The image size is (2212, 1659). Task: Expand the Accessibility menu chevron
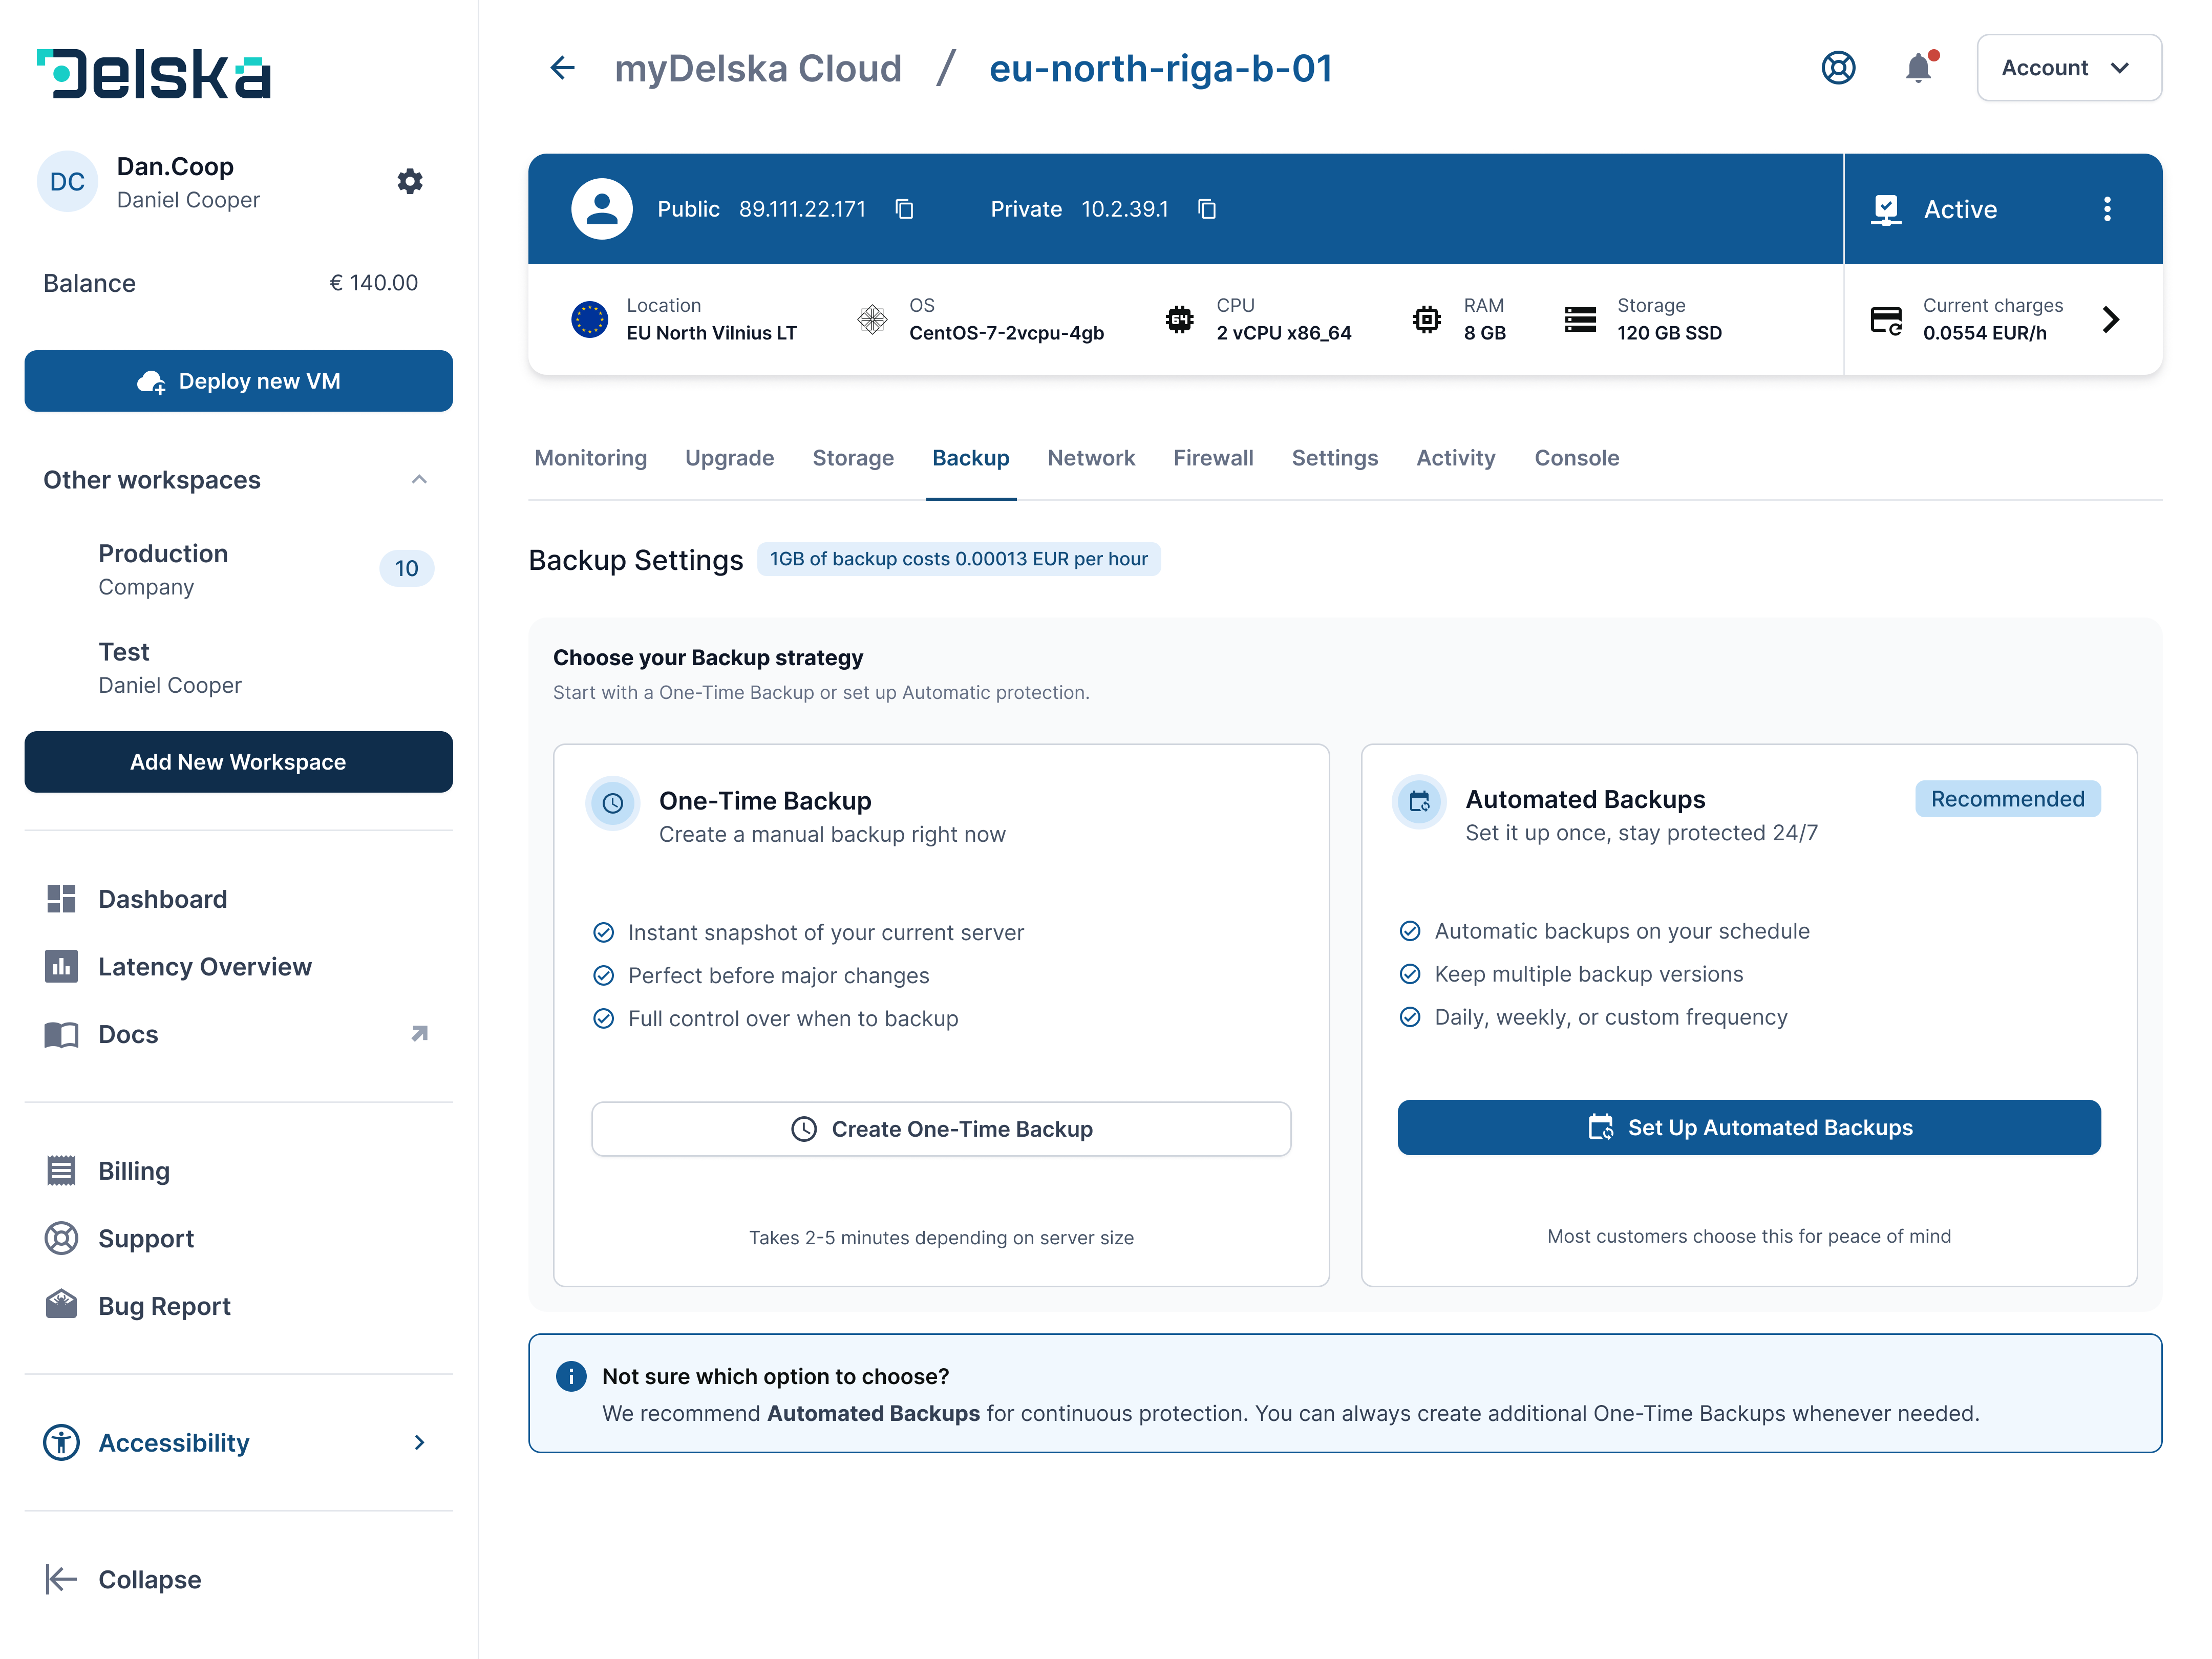click(420, 1442)
